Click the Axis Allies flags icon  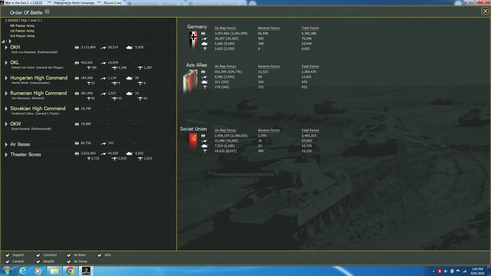[190, 81]
